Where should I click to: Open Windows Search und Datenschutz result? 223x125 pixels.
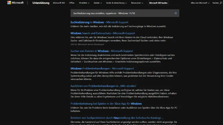(x=103, y=33)
